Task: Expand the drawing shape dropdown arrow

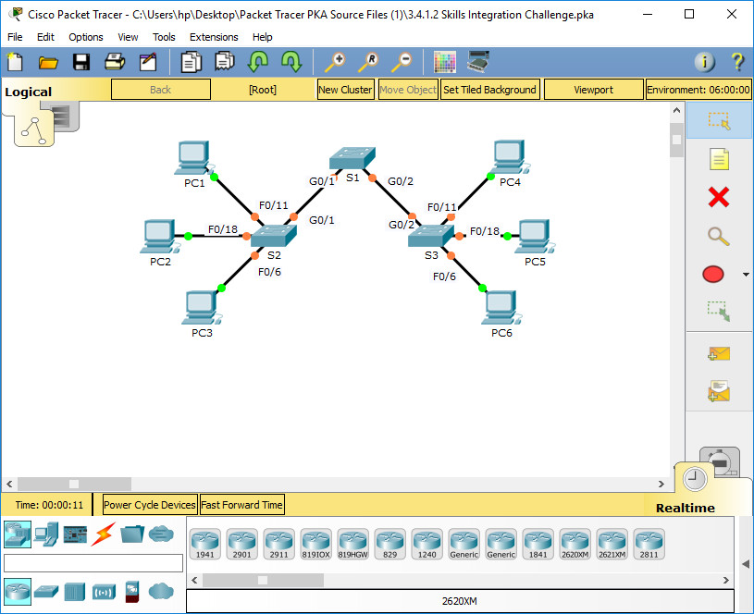Action: coord(746,275)
